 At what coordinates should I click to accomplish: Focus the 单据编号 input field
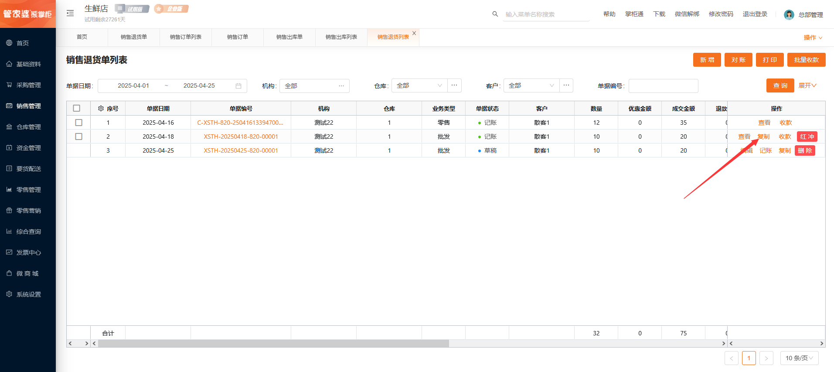tap(663, 86)
